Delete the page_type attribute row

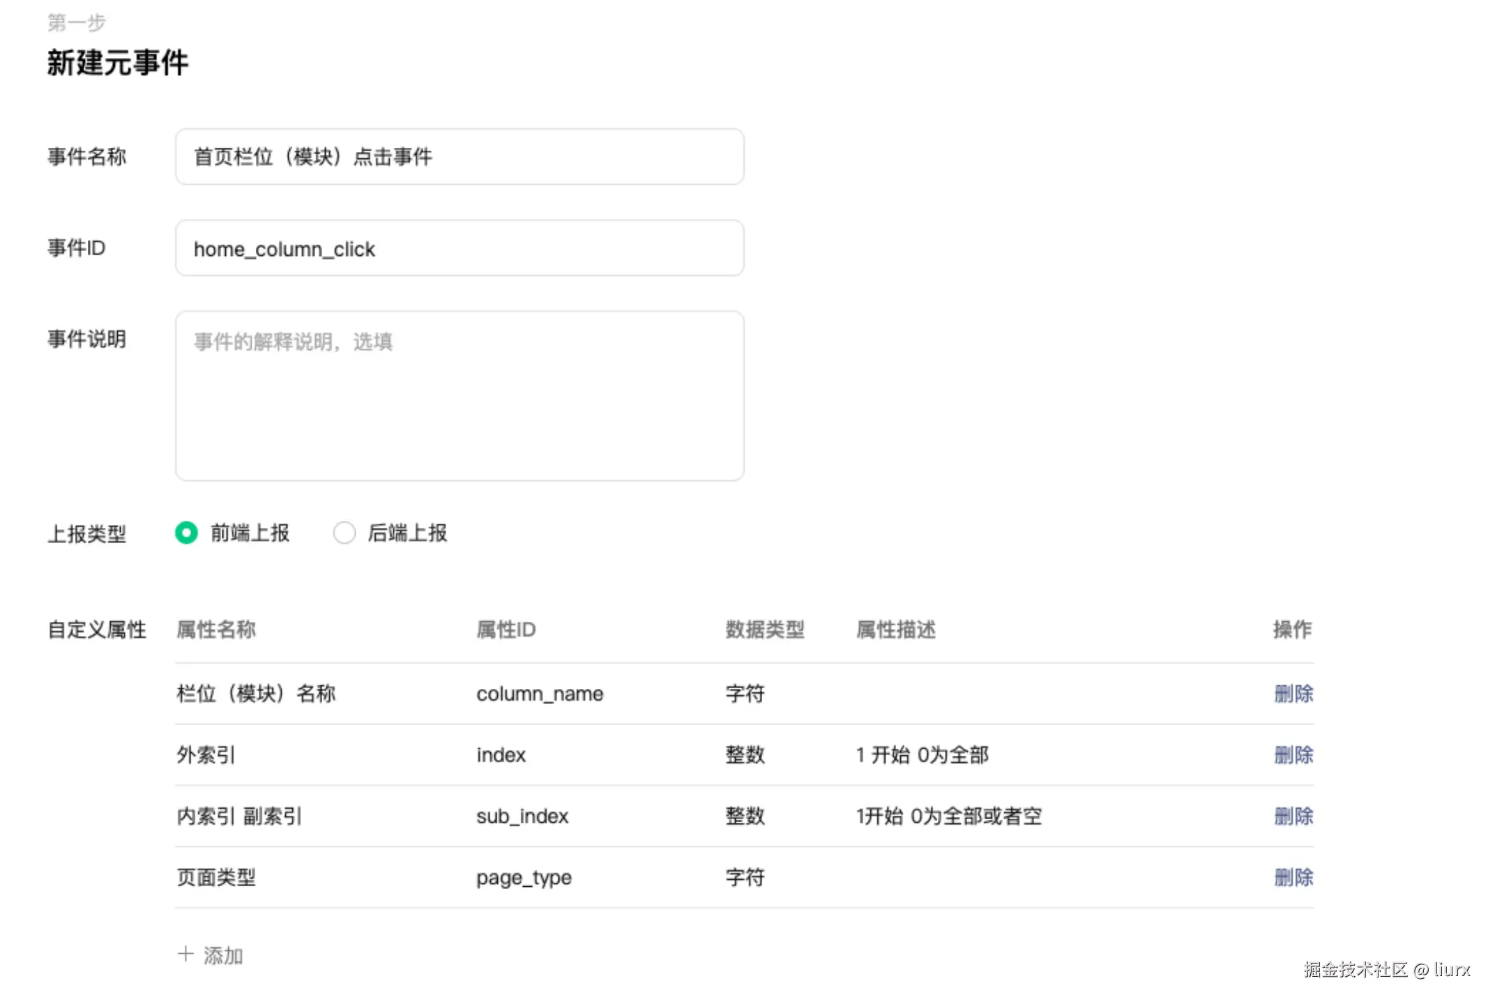point(1293,877)
